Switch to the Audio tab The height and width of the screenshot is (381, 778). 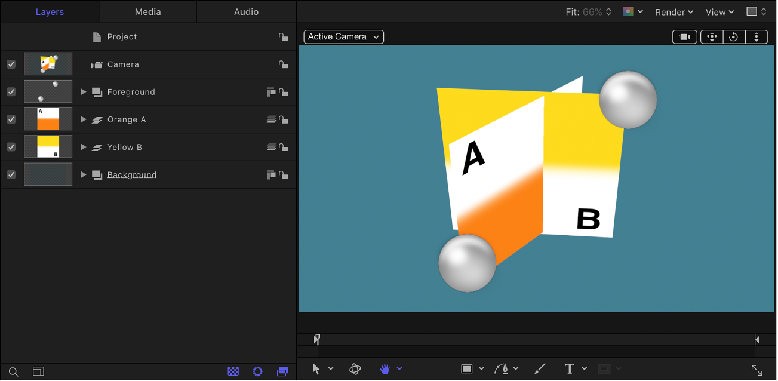pyautogui.click(x=245, y=11)
